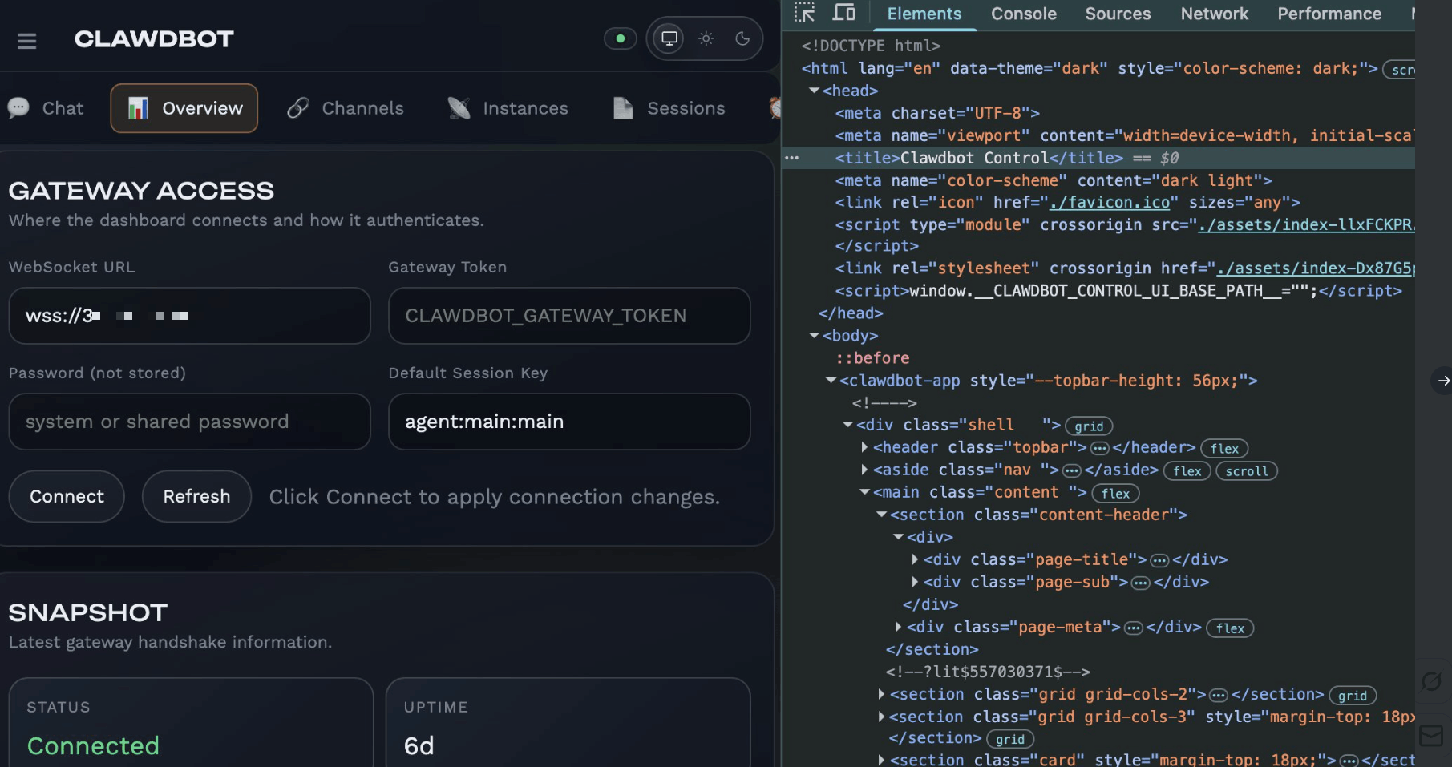Switch to DevTools Console tab

click(1023, 14)
